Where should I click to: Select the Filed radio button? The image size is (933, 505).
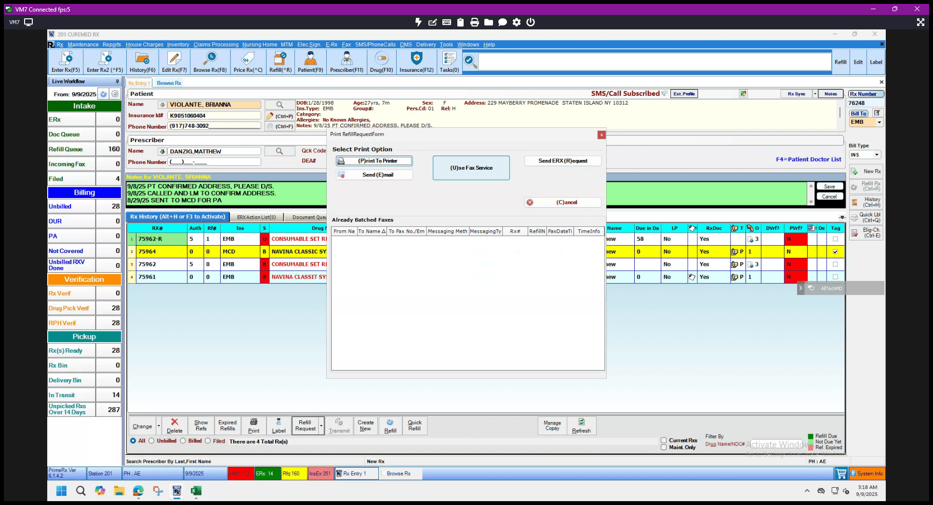(x=208, y=441)
